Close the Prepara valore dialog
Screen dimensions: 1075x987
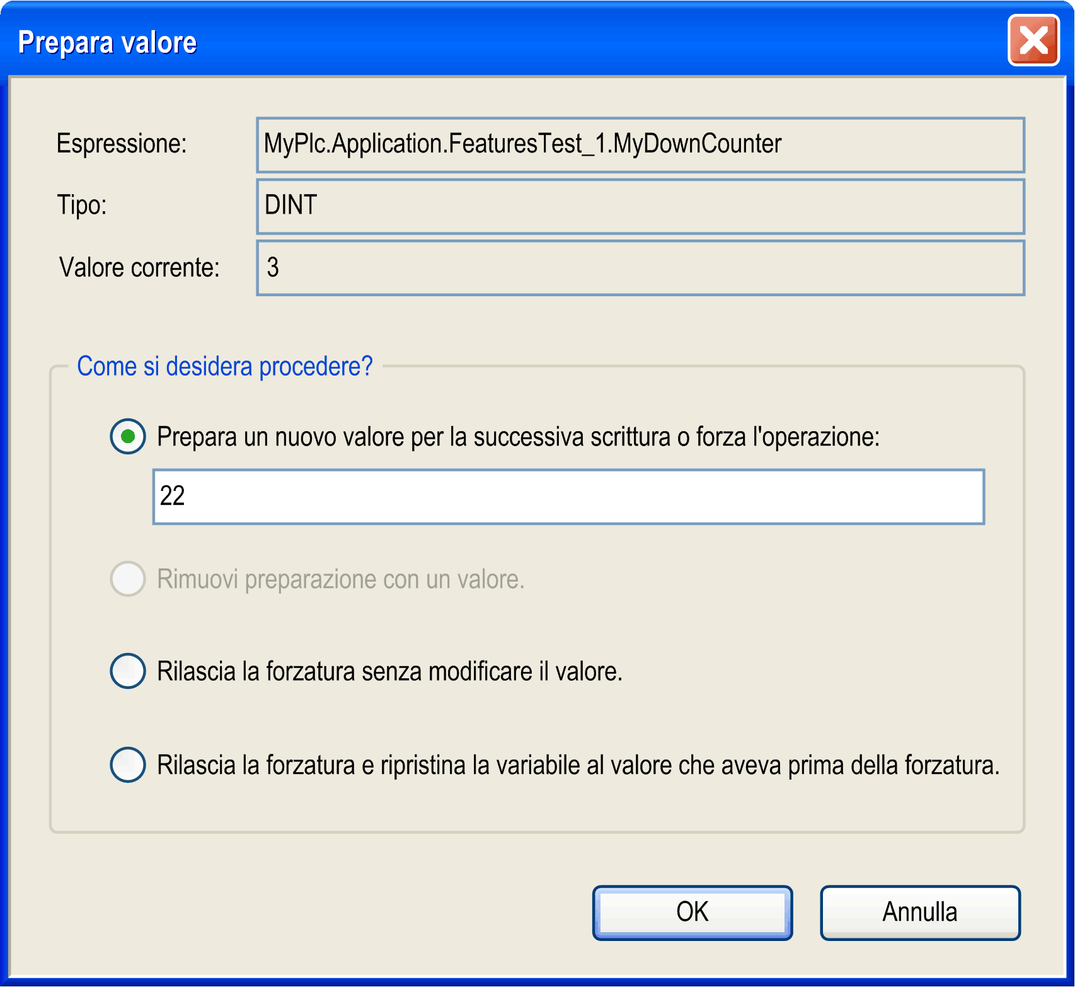[1033, 41]
